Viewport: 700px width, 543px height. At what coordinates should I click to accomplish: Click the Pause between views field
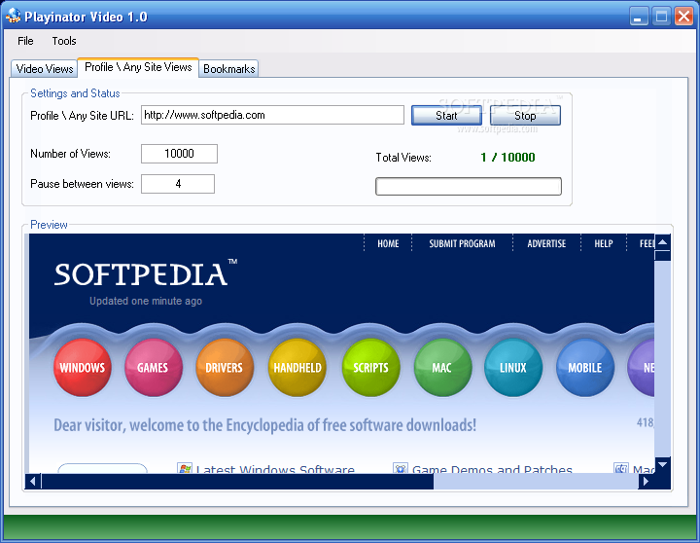178,184
